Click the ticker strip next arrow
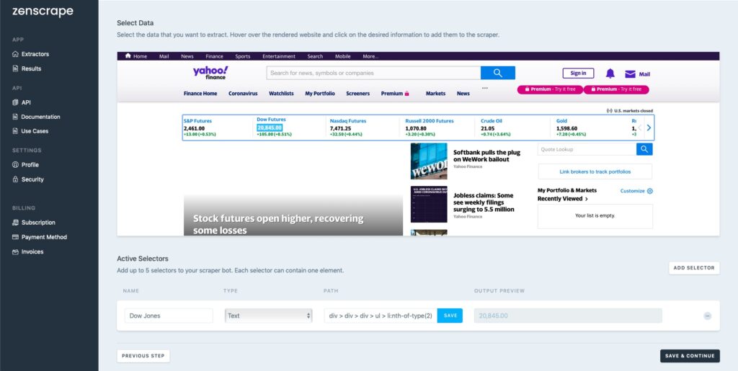 (x=649, y=128)
